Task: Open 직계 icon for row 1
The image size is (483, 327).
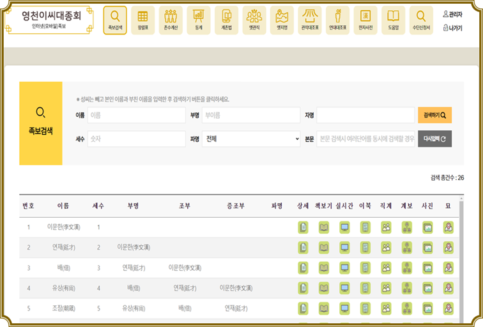Action: click(x=386, y=227)
